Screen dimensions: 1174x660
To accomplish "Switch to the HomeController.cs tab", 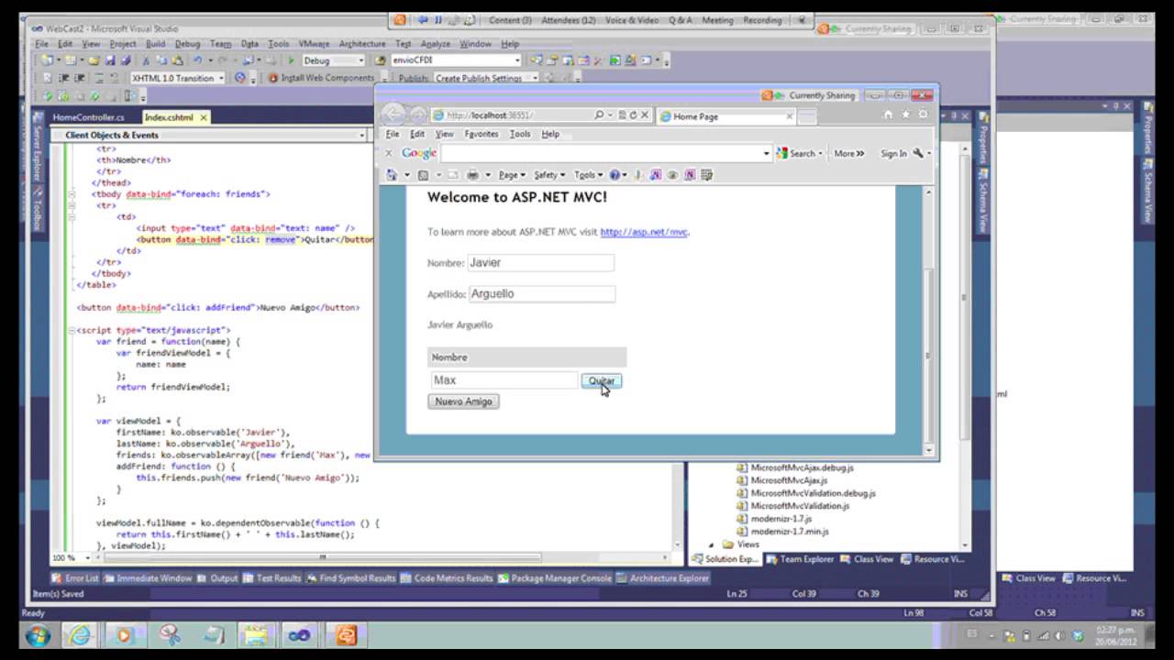I will point(89,117).
